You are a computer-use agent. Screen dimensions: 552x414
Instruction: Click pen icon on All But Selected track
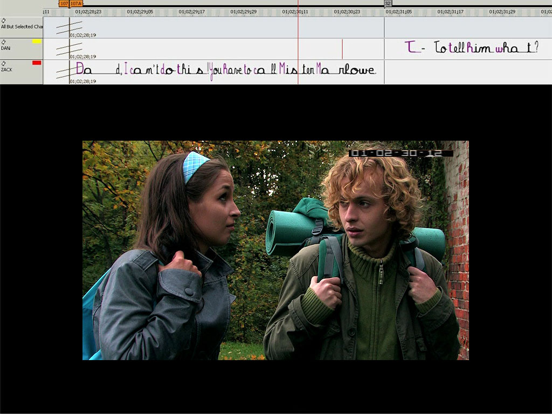[3, 20]
